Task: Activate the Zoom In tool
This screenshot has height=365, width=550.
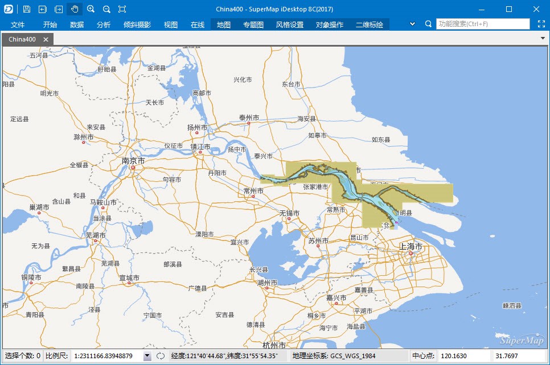Action: pos(91,9)
